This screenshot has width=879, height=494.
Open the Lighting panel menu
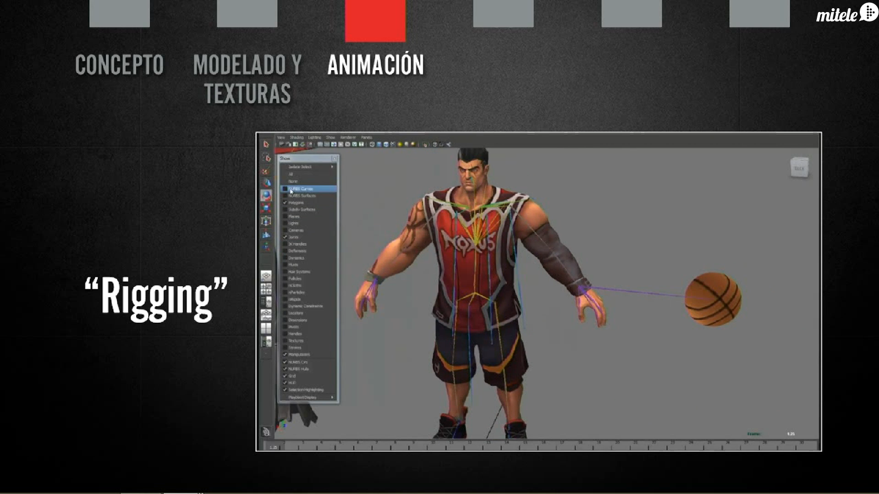[314, 137]
